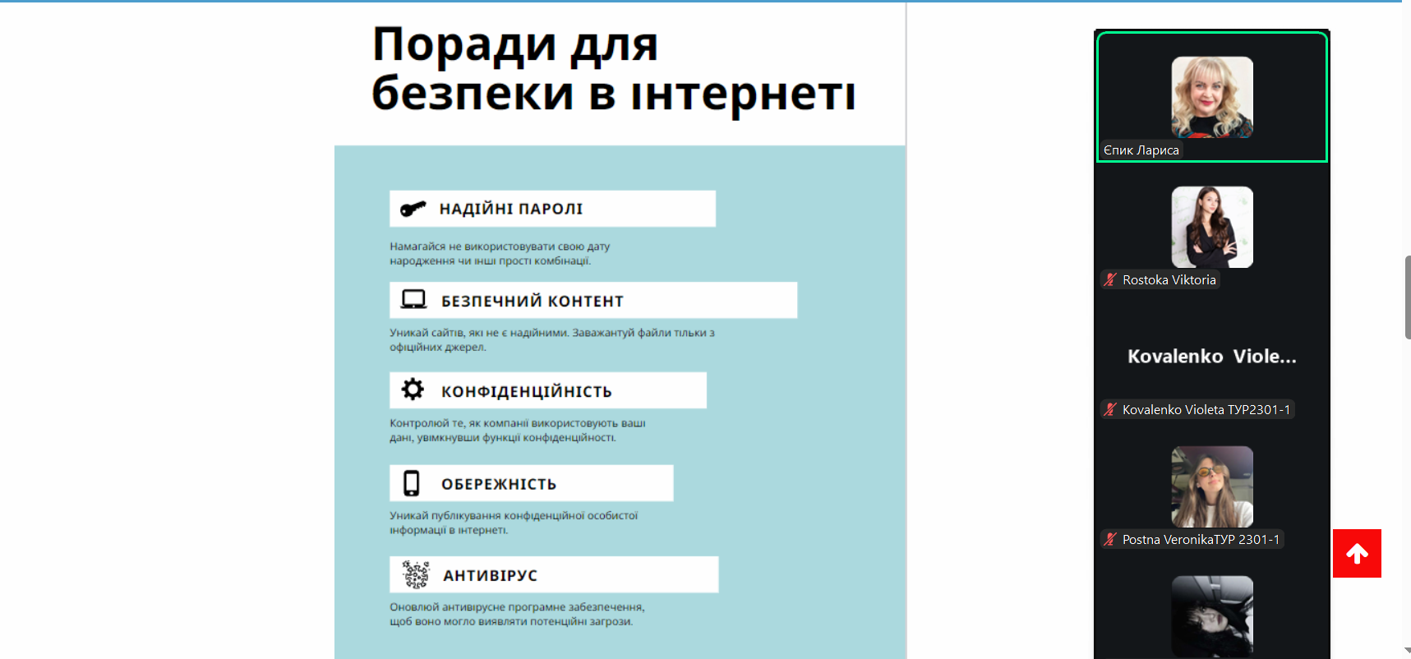Click the gear icon beside КОНФІДЕНЦІЙНІСТЬ
The image size is (1411, 659).
pos(413,389)
